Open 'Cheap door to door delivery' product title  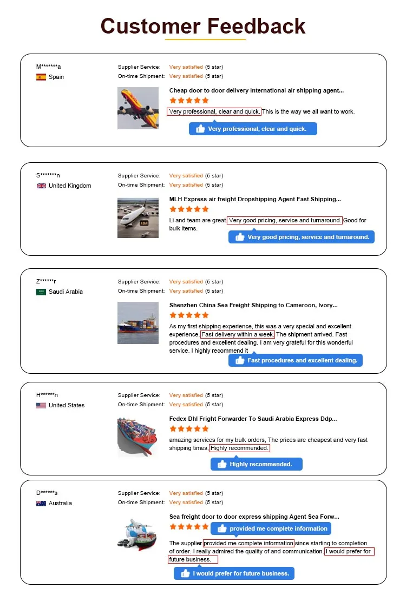(x=257, y=90)
